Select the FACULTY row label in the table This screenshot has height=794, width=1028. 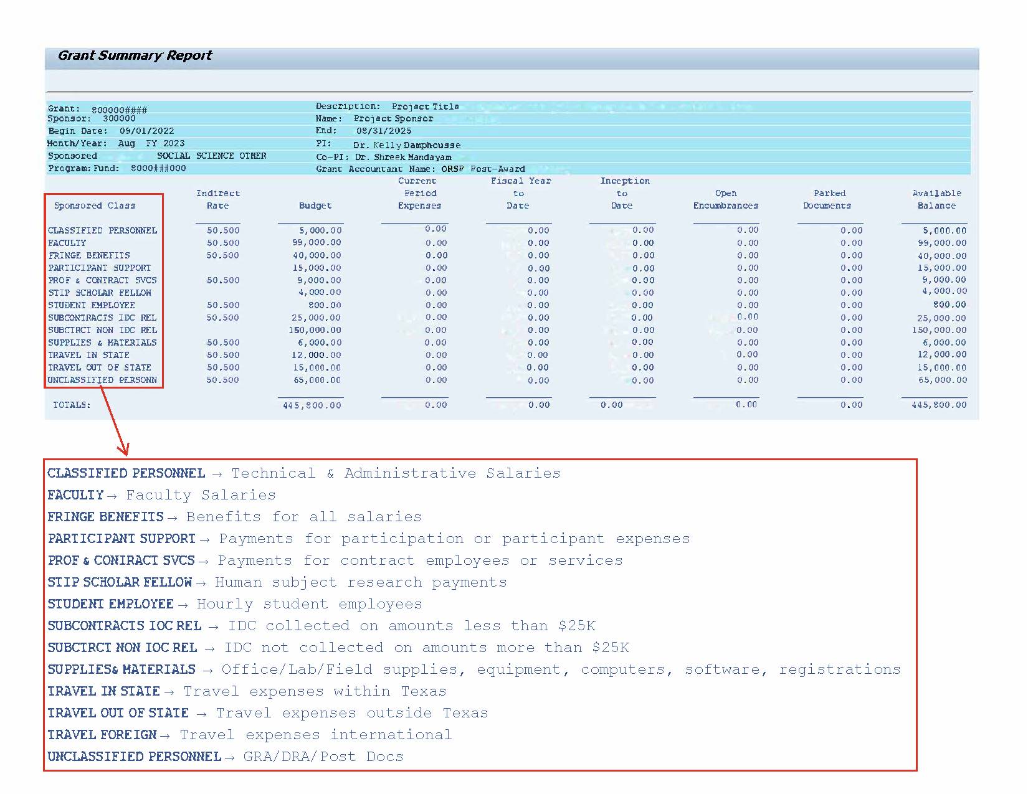click(67, 243)
